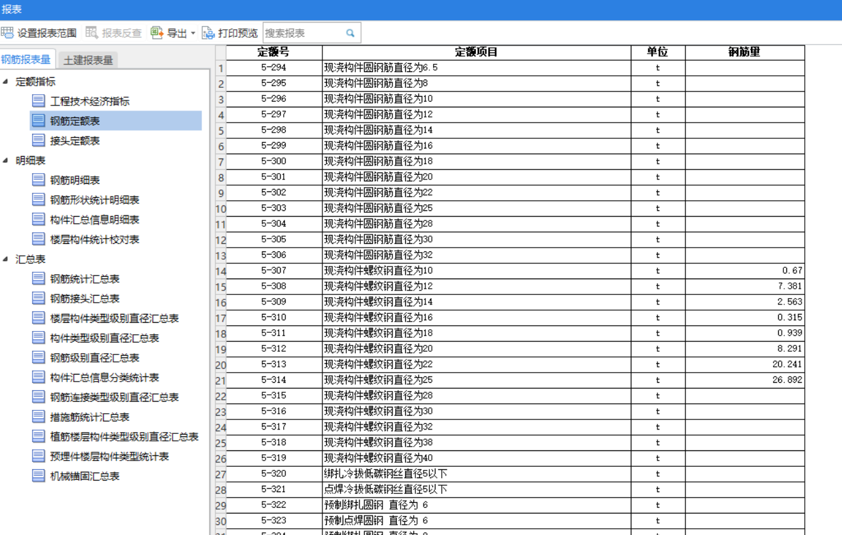This screenshot has width=842, height=535.
Task: Open the 钢筋明细表 report
Action: tap(75, 180)
